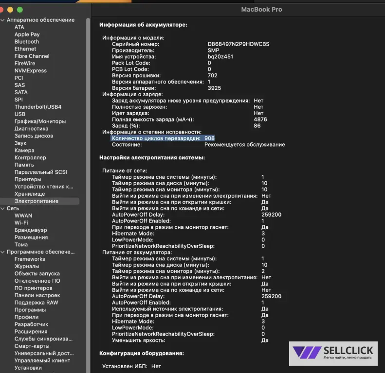Select FireWire in the sidebar

[x=25, y=64]
